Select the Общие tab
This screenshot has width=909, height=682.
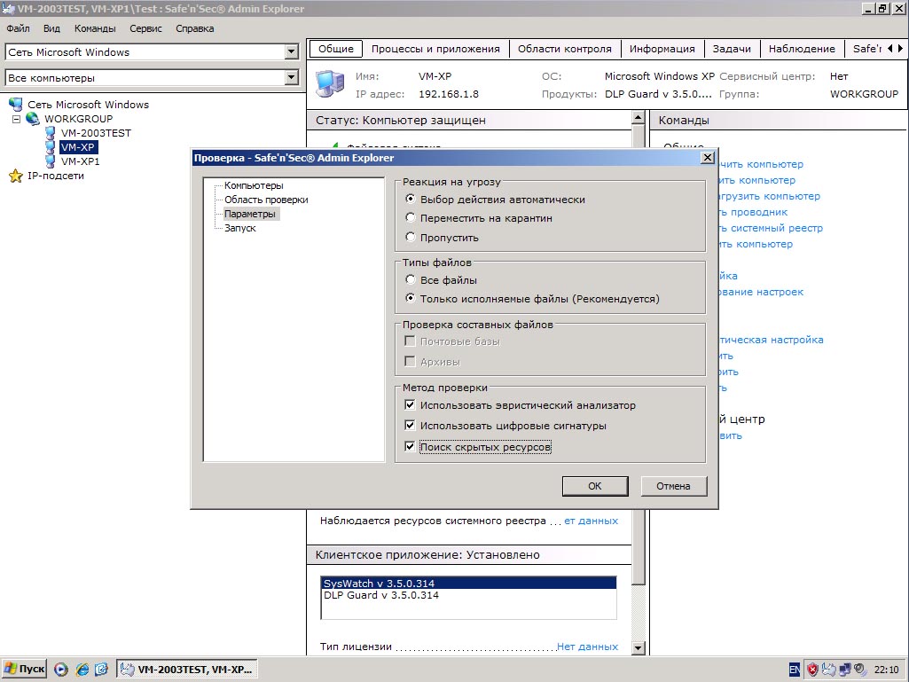335,49
